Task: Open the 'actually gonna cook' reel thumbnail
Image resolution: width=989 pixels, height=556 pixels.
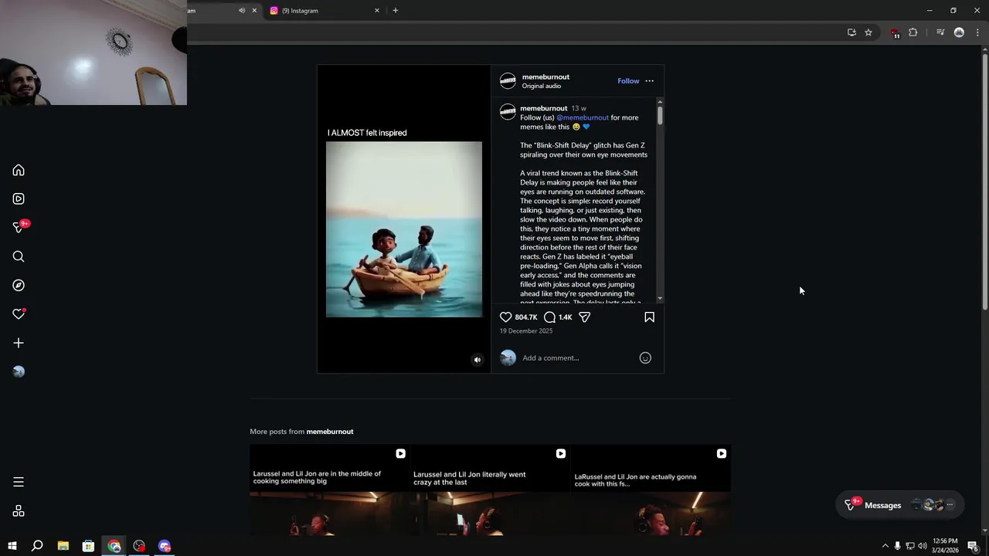Action: (x=651, y=490)
